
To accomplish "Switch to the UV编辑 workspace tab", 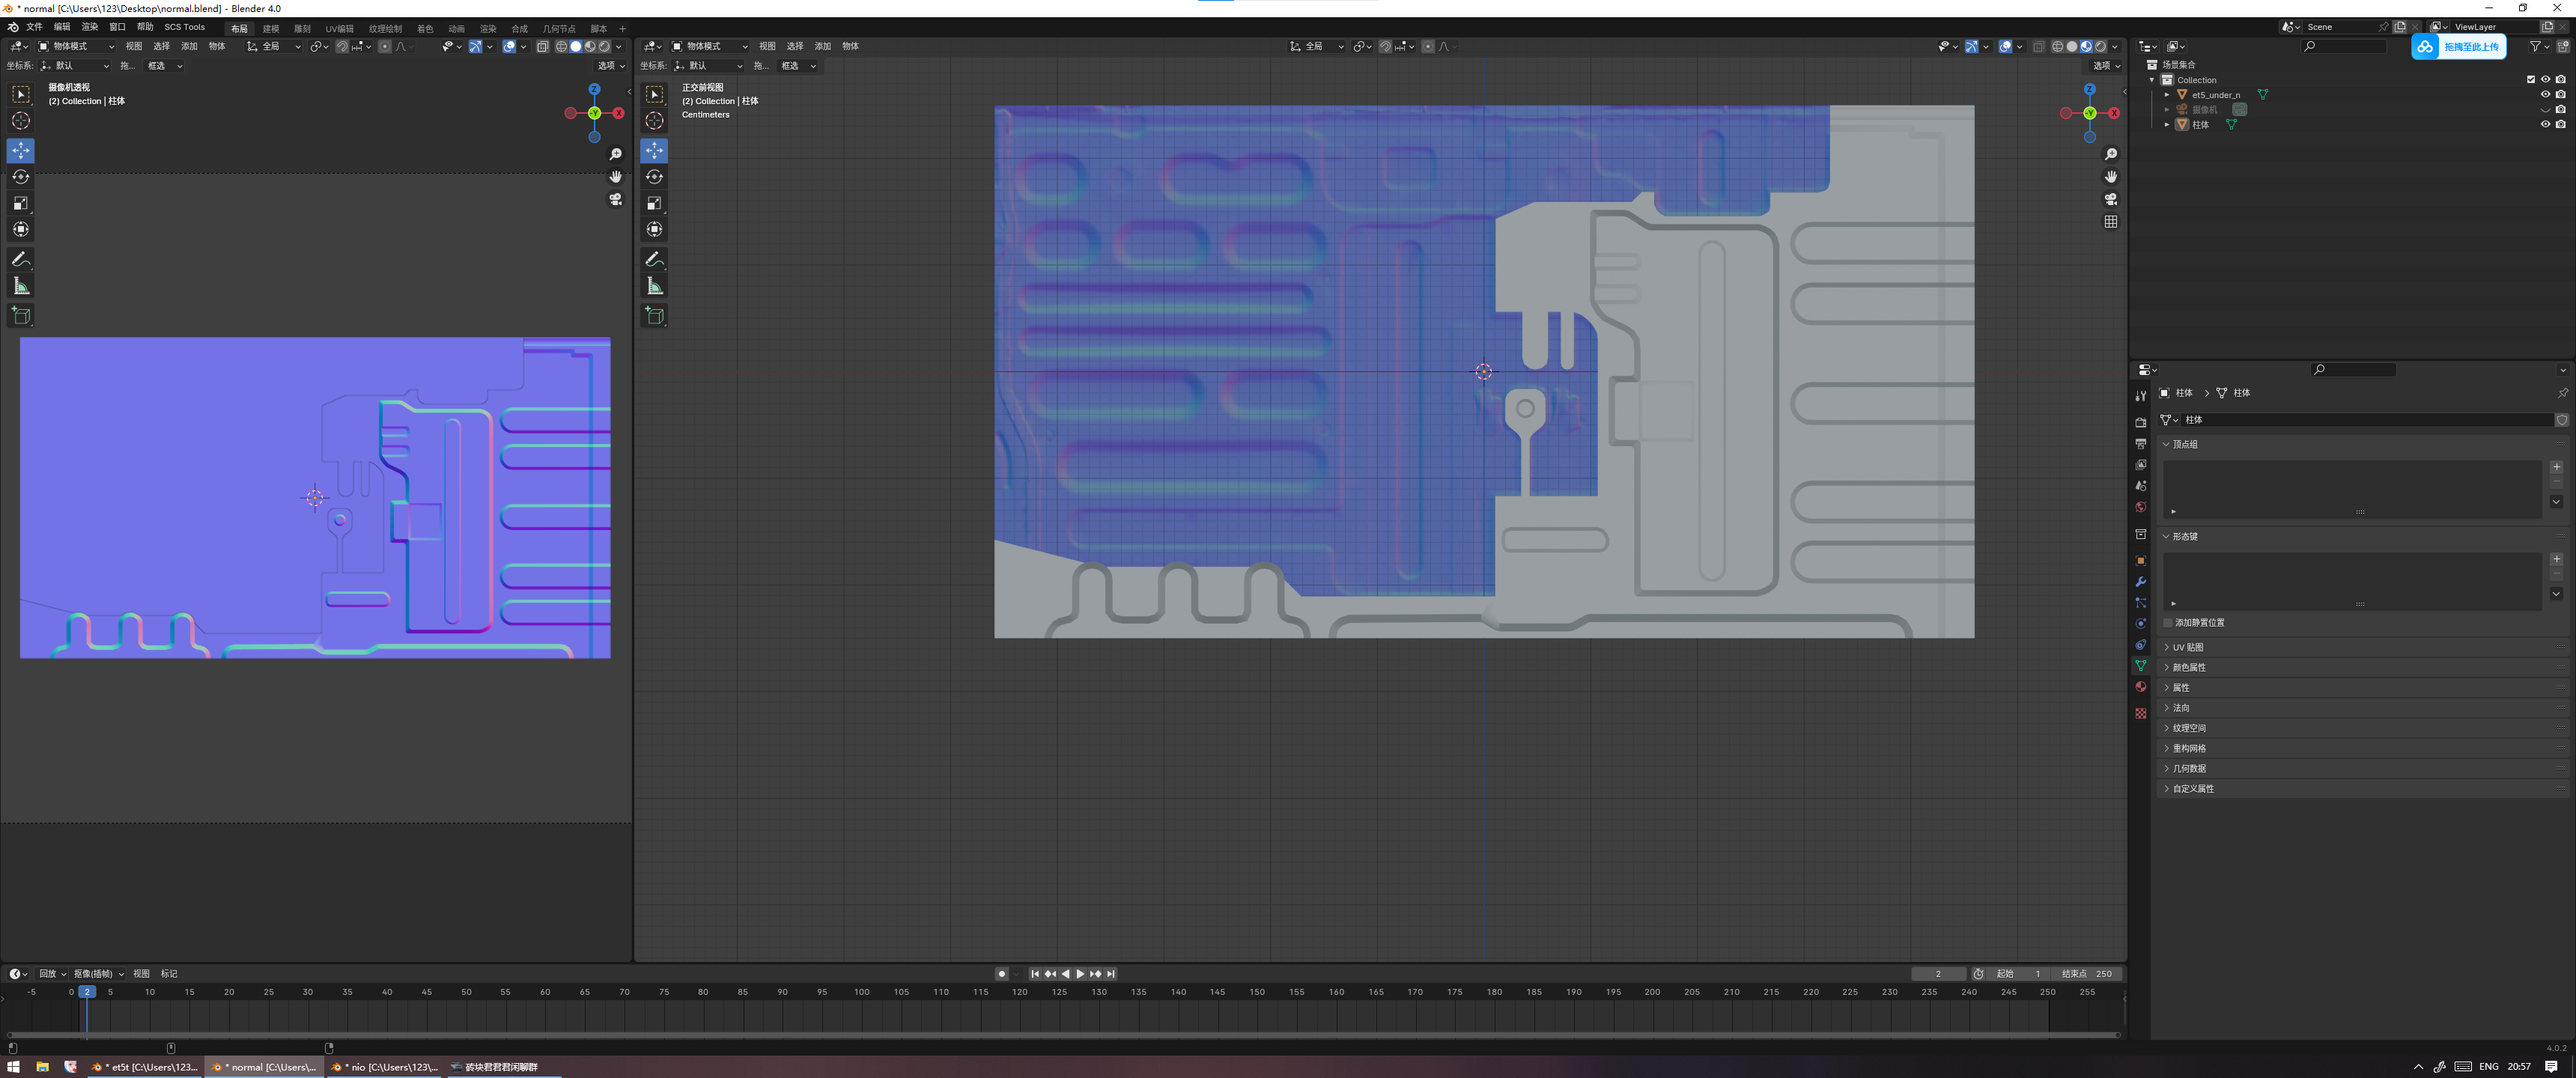I will (339, 29).
